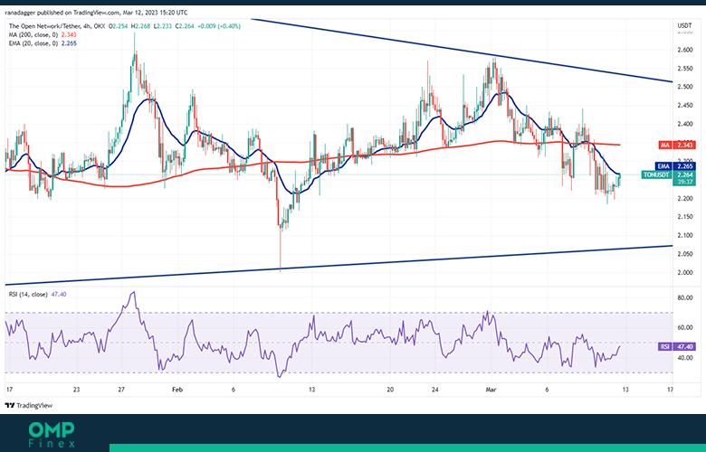Click the USDT currency label on the price axis
The image size is (706, 452).
click(x=684, y=25)
